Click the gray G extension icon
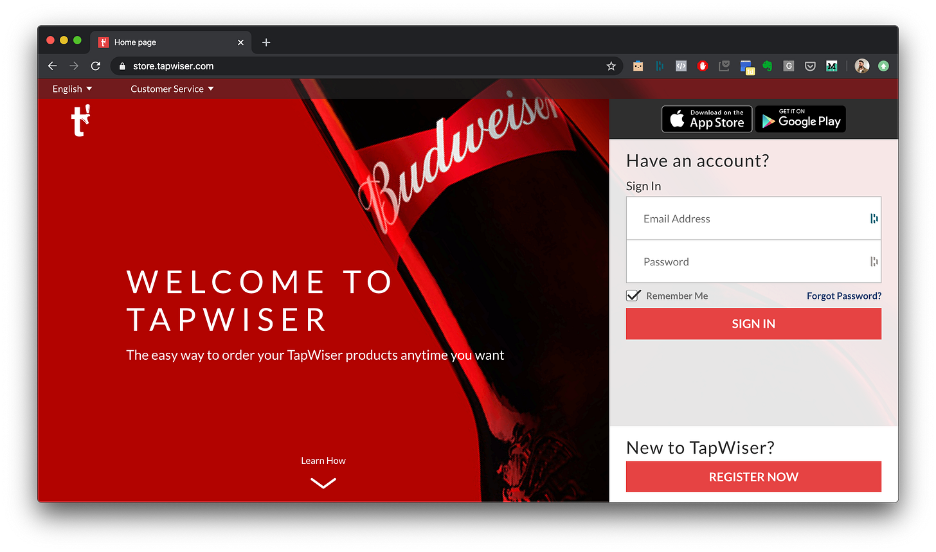Viewport: 936px width, 552px height. [789, 66]
